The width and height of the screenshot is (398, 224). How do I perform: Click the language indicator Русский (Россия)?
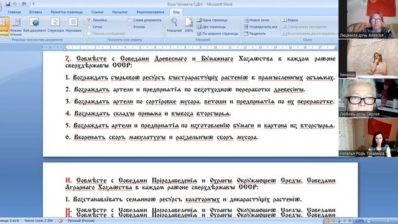tap(81, 221)
